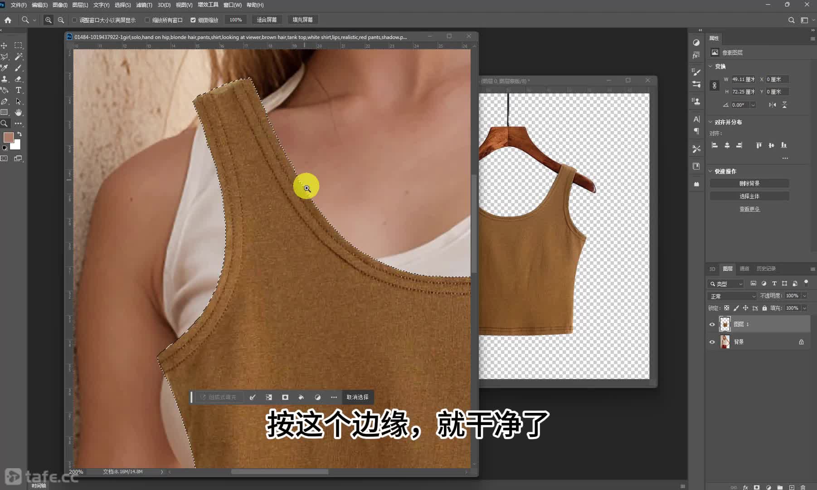Flip horizontally in the Properties panel
The height and width of the screenshot is (490, 817).
click(772, 105)
